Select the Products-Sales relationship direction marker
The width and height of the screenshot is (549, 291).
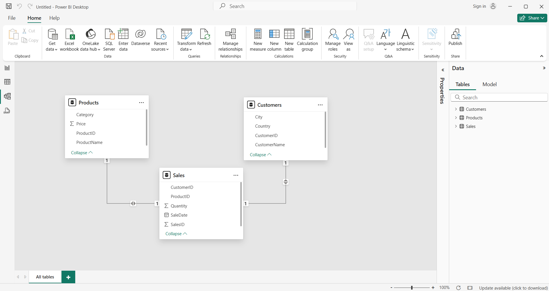coord(133,203)
